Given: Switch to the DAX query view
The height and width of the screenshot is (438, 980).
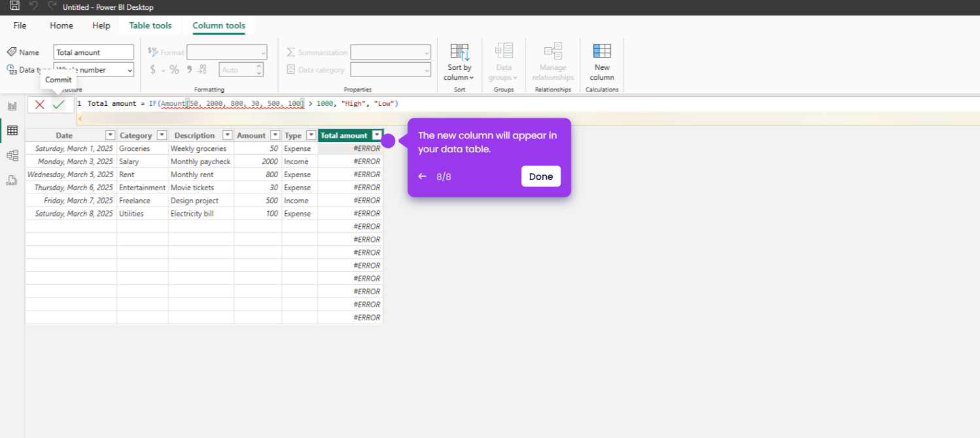Looking at the screenshot, I should pos(12,180).
